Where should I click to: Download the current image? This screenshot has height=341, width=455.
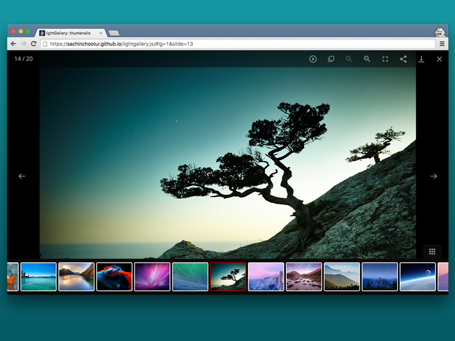pyautogui.click(x=421, y=59)
